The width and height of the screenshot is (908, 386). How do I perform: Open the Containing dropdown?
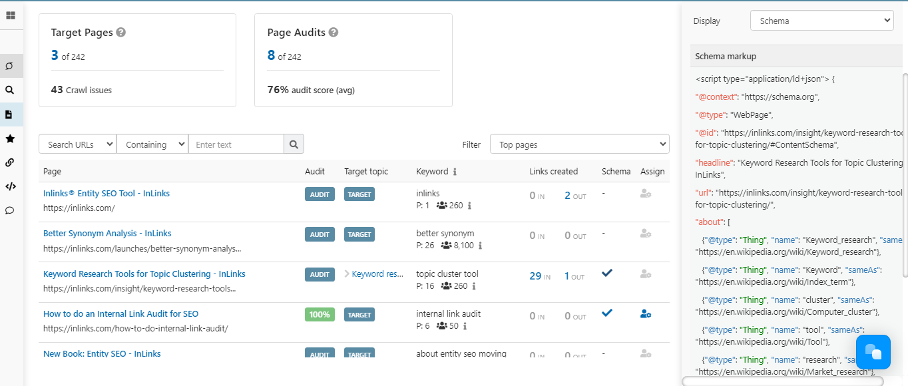click(x=152, y=144)
